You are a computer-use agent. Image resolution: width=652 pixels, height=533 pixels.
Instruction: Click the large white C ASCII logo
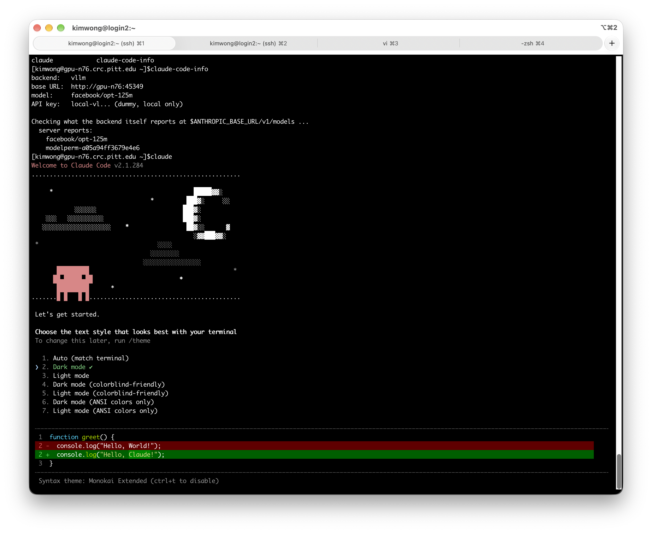207,213
